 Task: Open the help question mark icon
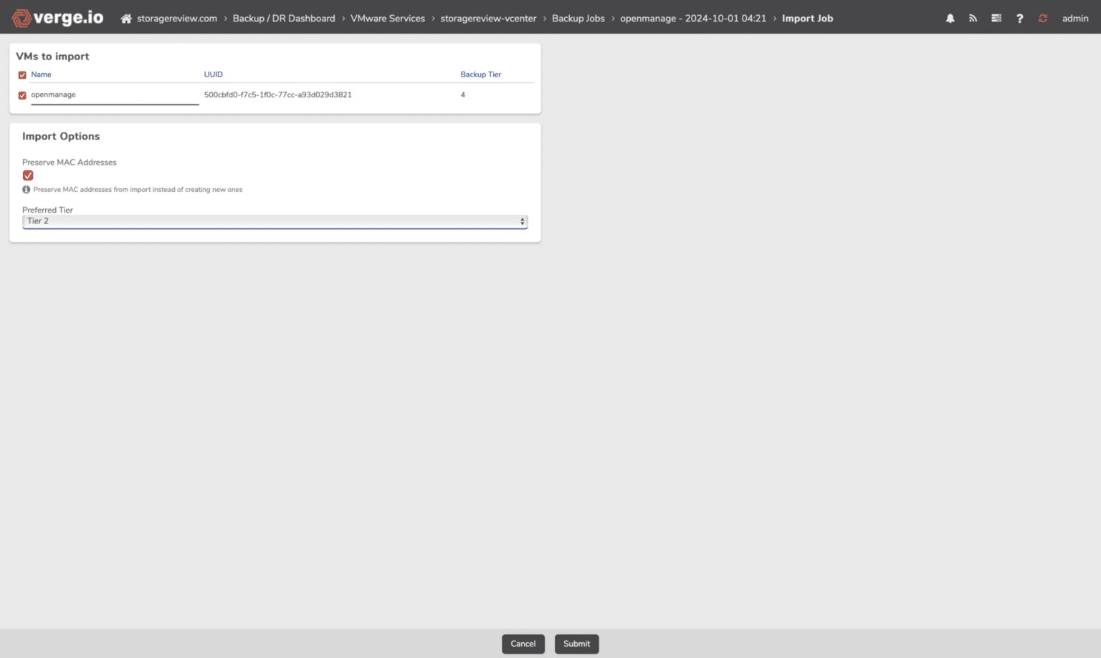(x=1019, y=19)
